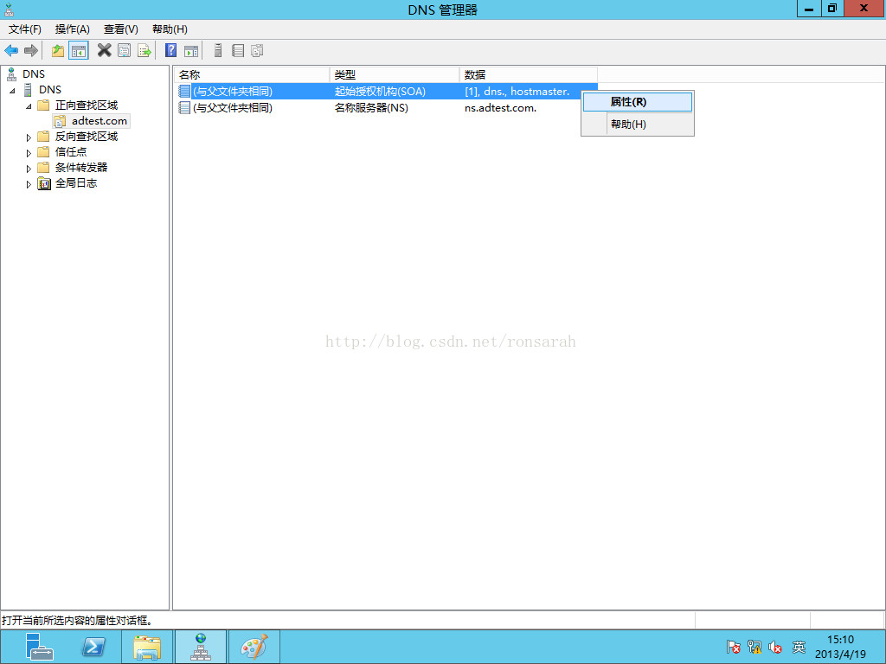
Task: Launch PowerShell from the taskbar
Action: click(93, 647)
